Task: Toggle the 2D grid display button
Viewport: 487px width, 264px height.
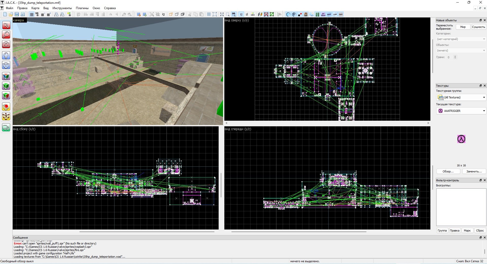Action: [31, 14]
